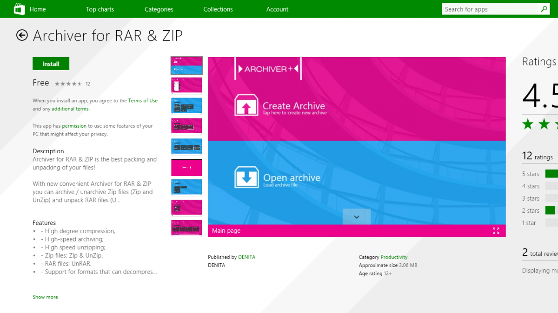The height and width of the screenshot is (313, 558).
Task: Click Show more under features
Action: (x=45, y=297)
